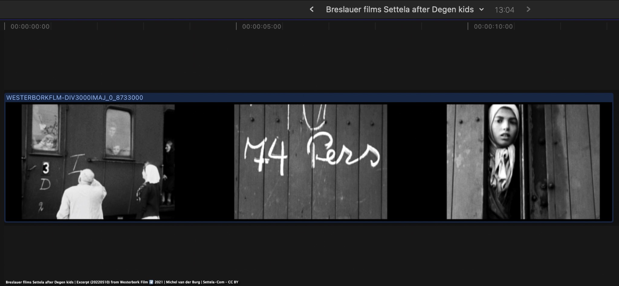619x286 pixels.
Task: Move playhead to 00:00:00:00 ruler mark
Action: point(30,27)
